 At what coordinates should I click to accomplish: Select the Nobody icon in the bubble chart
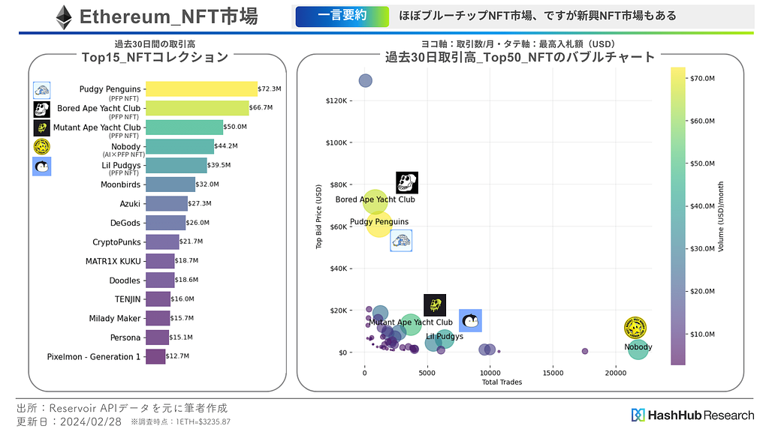[635, 328]
